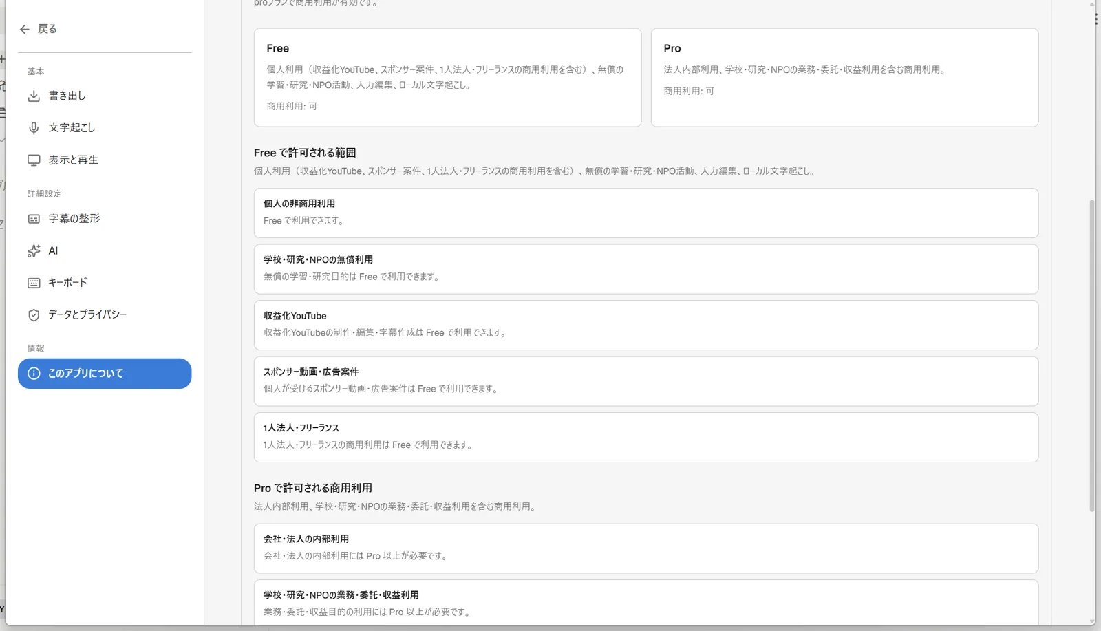This screenshot has width=1101, height=631.
Task: Click the download icon for 書き出し
Action: coord(34,96)
